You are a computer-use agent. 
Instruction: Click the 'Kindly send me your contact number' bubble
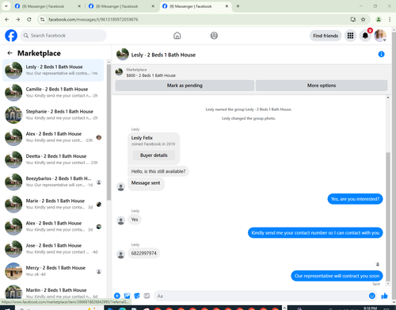(315, 233)
